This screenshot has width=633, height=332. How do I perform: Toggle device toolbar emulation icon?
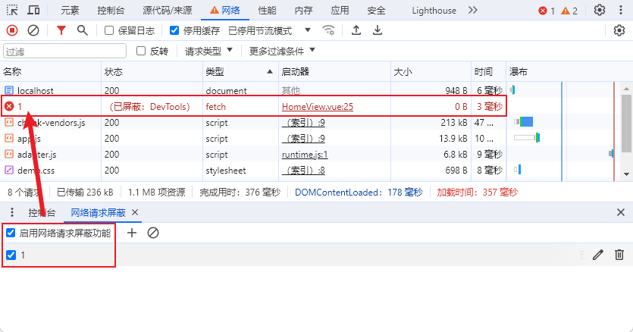coord(33,10)
